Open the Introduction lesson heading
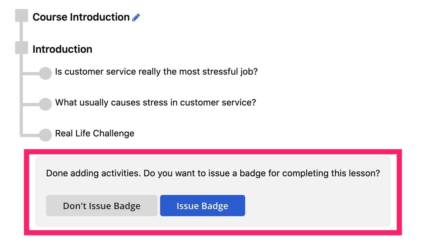This screenshot has height=249, width=422. [62, 49]
